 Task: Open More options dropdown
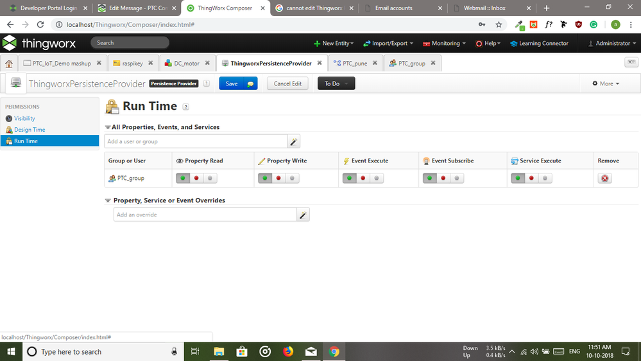606,84
